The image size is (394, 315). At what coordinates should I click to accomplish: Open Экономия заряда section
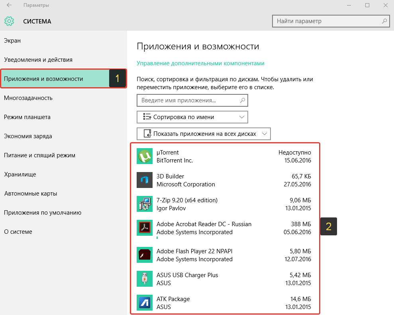click(x=63, y=136)
